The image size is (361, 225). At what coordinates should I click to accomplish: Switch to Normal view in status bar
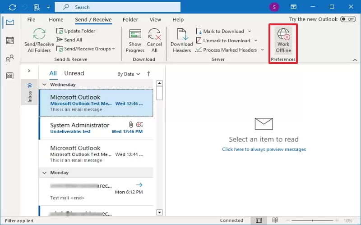pos(259,220)
